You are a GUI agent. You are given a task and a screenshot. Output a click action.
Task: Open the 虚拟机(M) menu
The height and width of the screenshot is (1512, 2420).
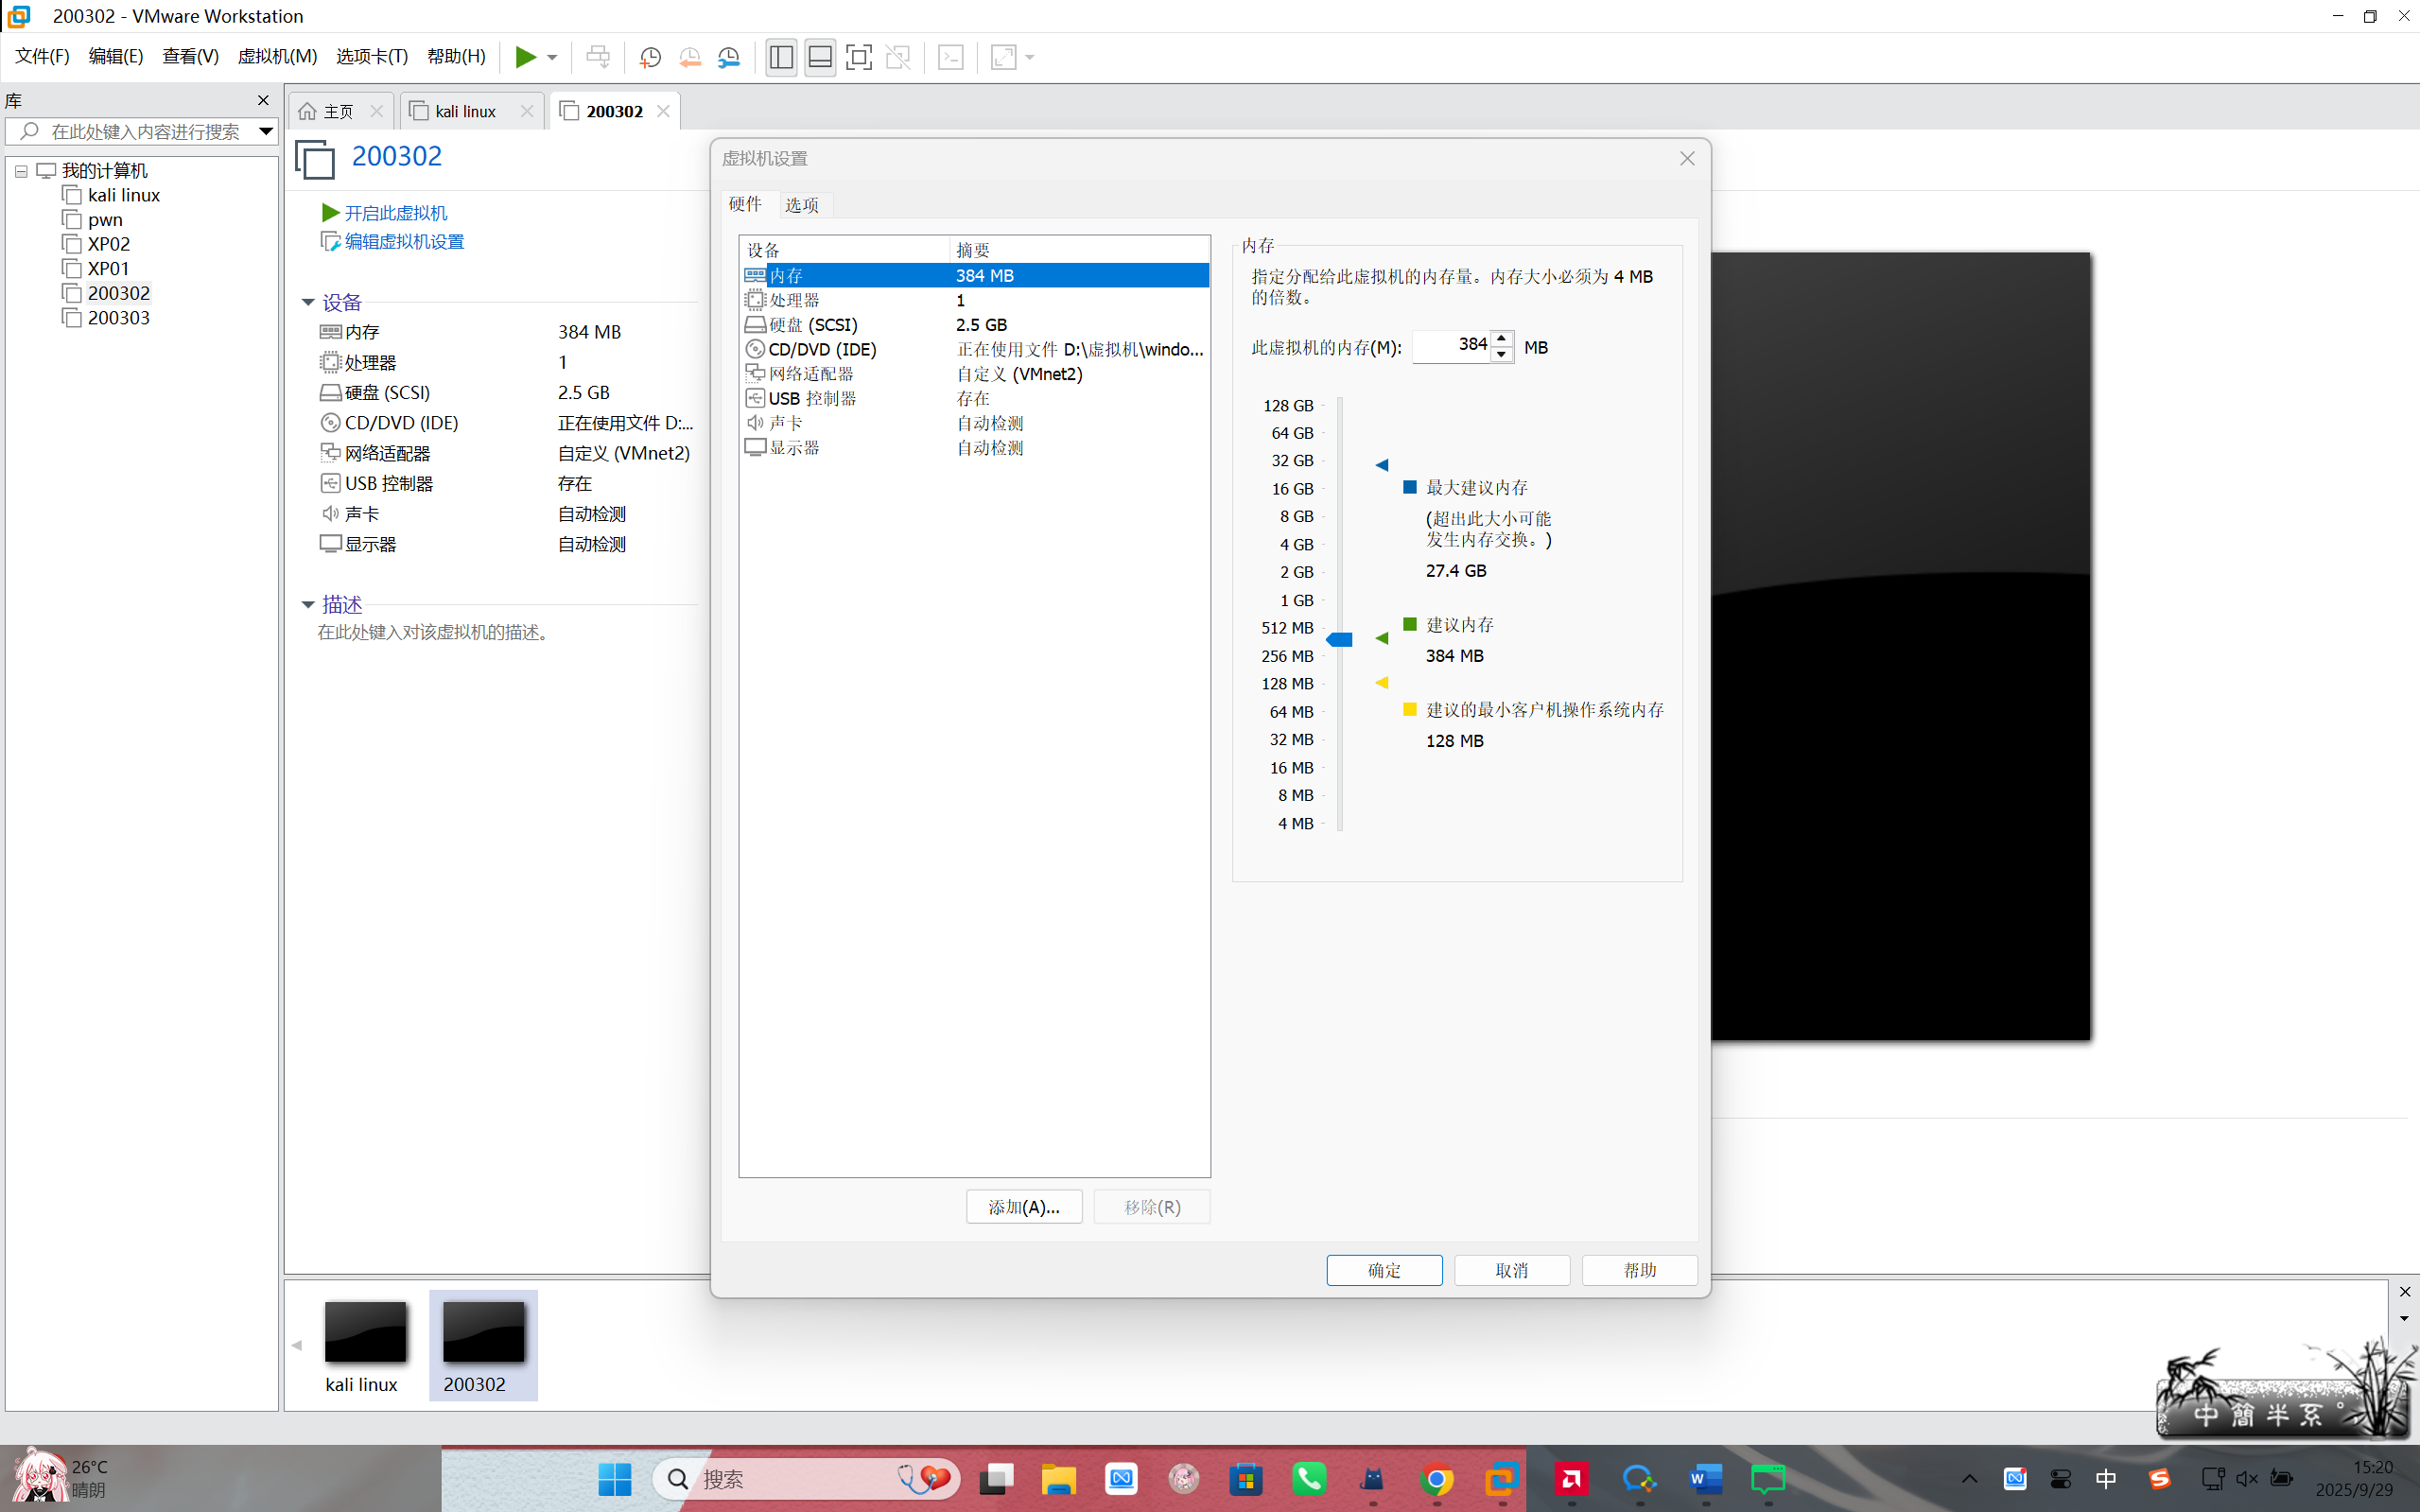[277, 56]
